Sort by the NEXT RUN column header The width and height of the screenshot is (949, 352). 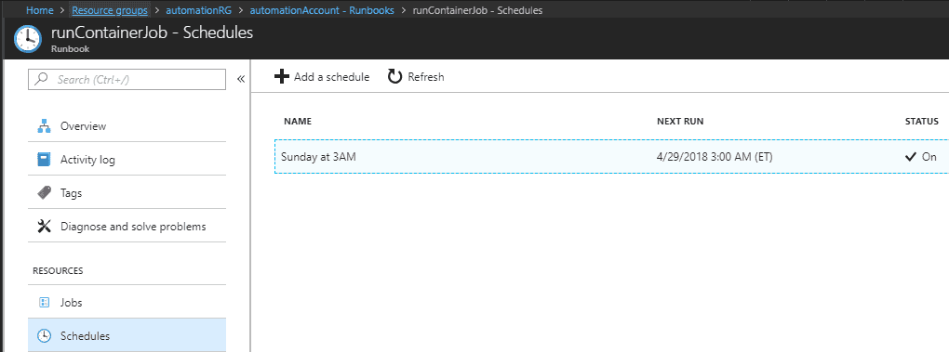[x=680, y=122]
